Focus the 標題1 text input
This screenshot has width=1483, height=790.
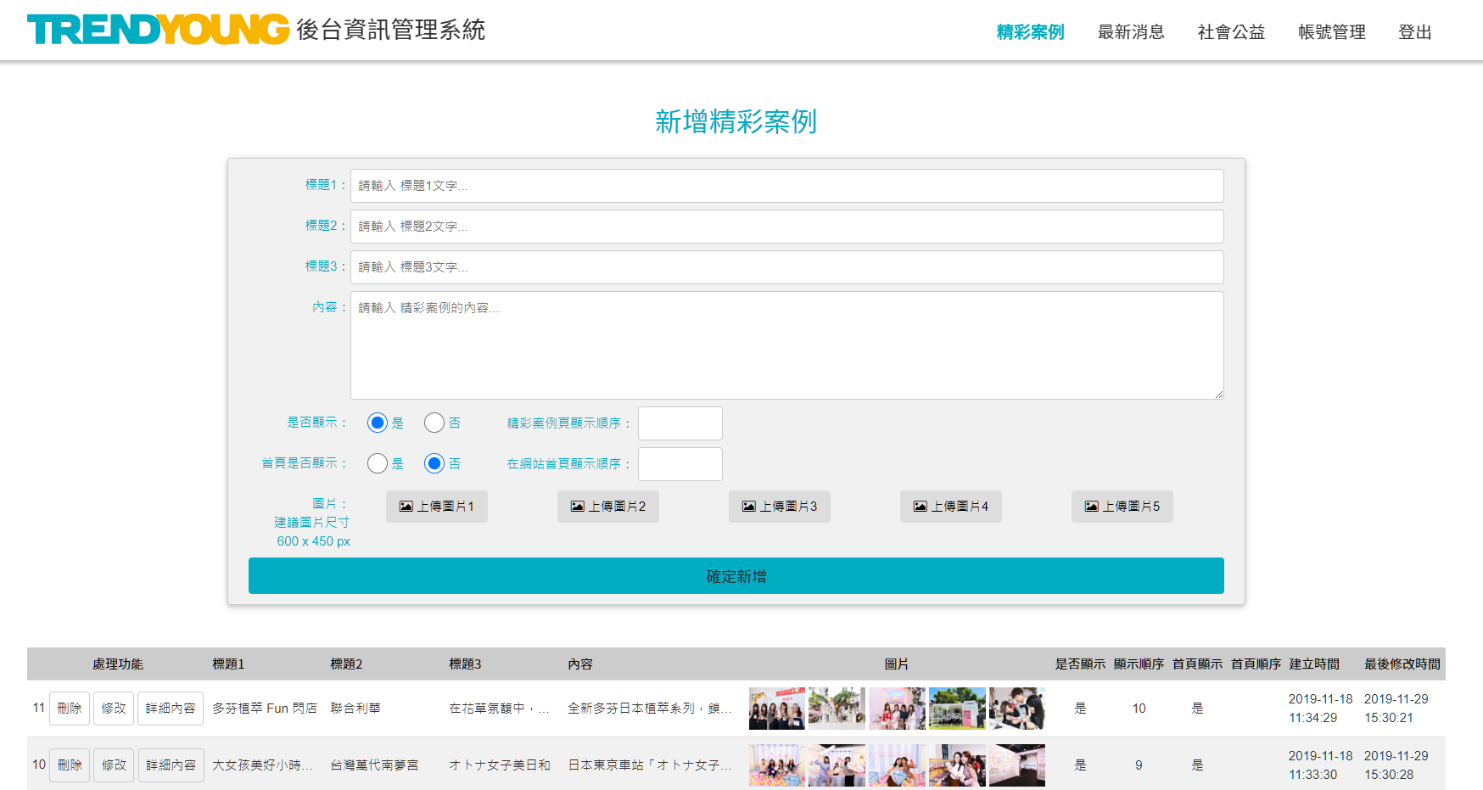pos(786,186)
